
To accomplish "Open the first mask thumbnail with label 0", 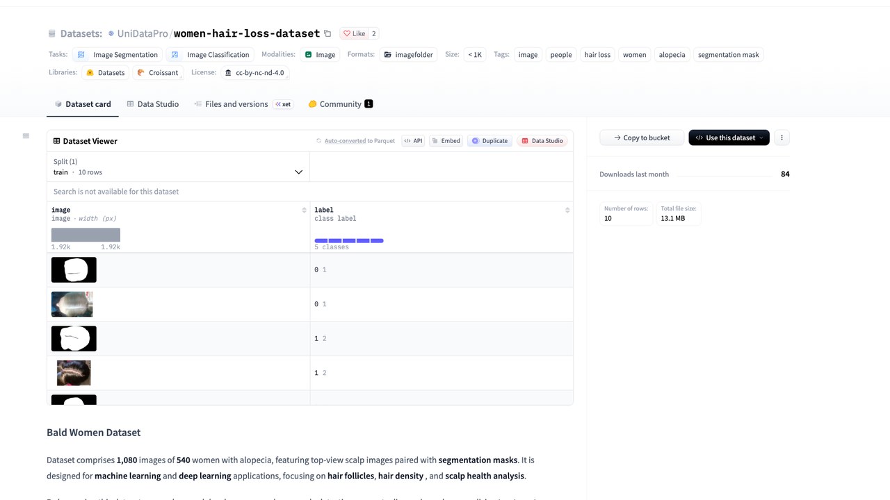I will click(x=74, y=269).
